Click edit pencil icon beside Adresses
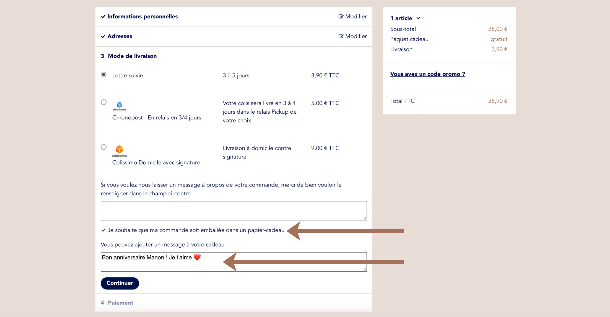 tap(341, 36)
